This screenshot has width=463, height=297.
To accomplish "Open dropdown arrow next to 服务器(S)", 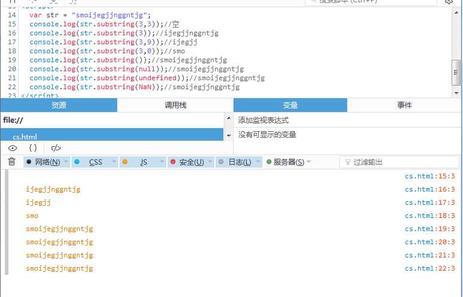I will click(309, 162).
